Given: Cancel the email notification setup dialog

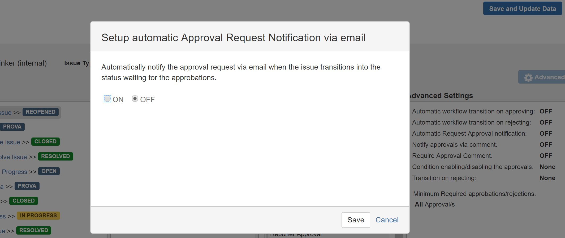Looking at the screenshot, I should coord(387,220).
